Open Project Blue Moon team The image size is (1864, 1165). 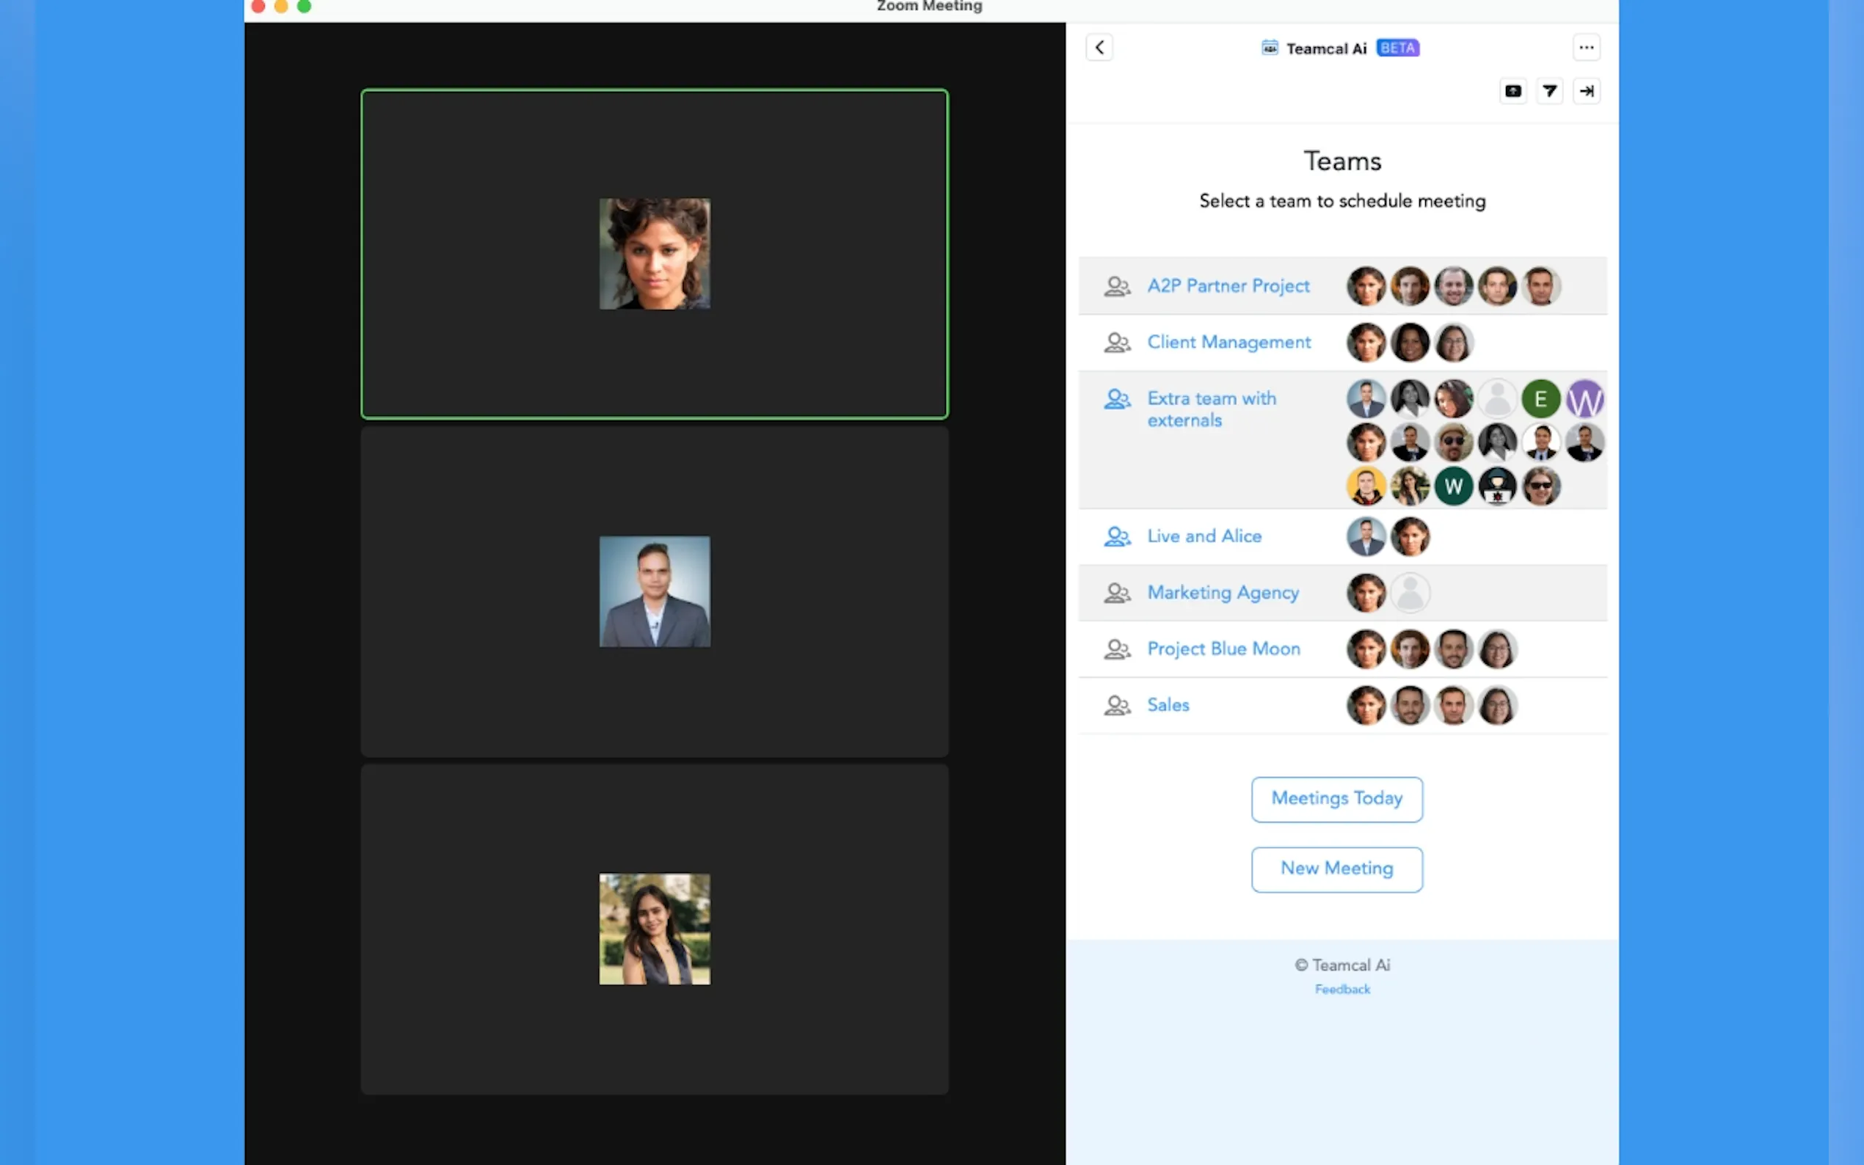pos(1223,649)
